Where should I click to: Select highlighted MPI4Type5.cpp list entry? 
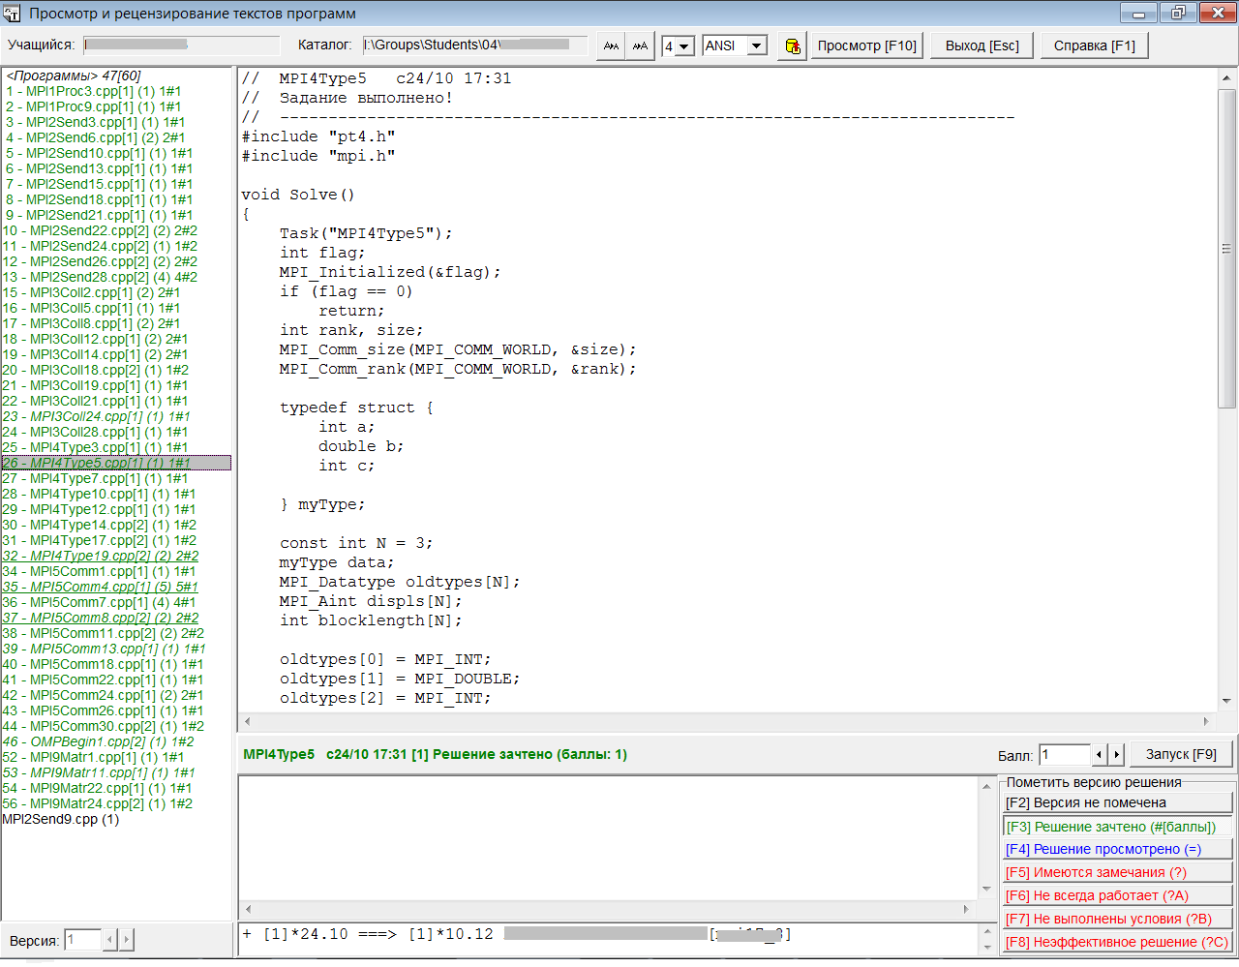[x=116, y=463]
